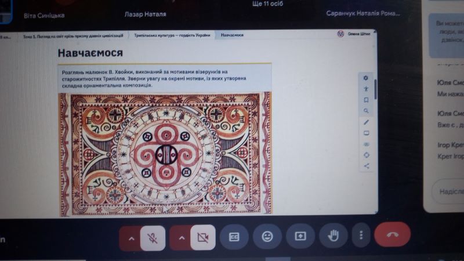This screenshot has height=261, width=464.
Task: Click the share icon in page toolbar
Action: tap(367, 166)
